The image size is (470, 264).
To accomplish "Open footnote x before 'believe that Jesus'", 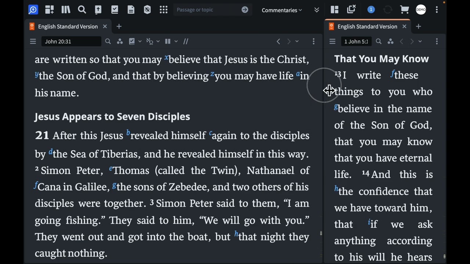I will coord(166,57).
